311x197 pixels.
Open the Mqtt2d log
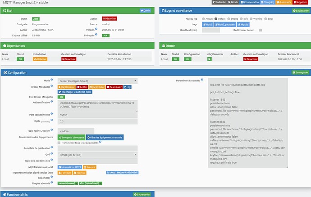[243, 25]
